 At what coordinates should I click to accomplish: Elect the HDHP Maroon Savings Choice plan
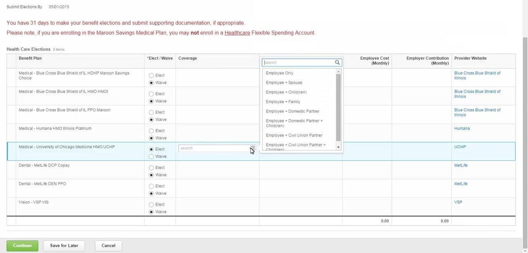tap(151, 75)
